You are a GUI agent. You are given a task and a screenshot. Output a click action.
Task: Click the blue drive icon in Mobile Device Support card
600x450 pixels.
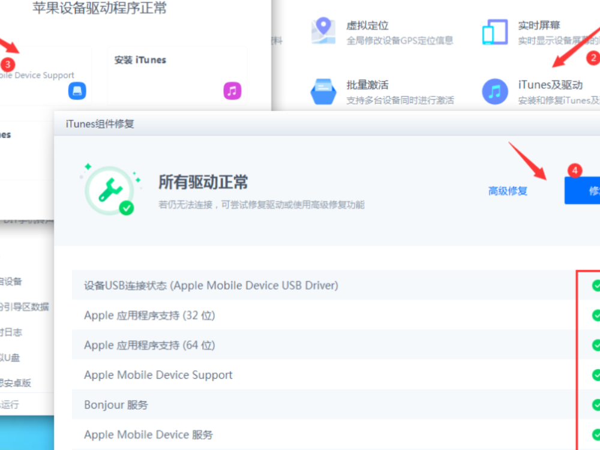(77, 91)
